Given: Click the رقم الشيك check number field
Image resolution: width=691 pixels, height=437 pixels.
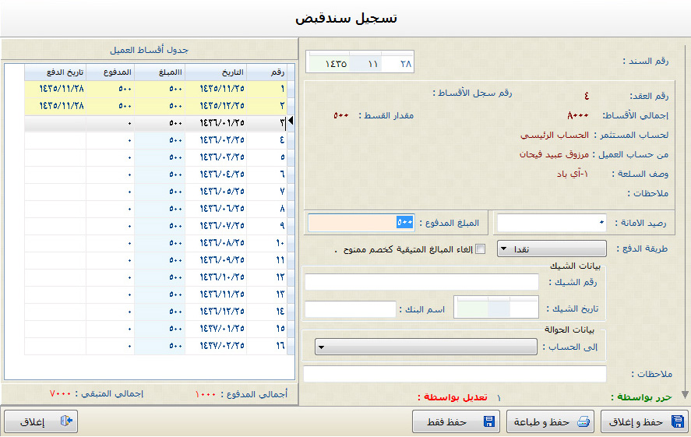Looking at the screenshot, I should click(x=421, y=282).
